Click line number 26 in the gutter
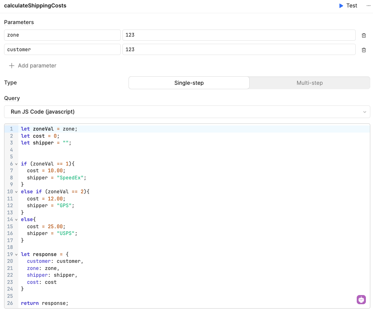 [x=10, y=303]
